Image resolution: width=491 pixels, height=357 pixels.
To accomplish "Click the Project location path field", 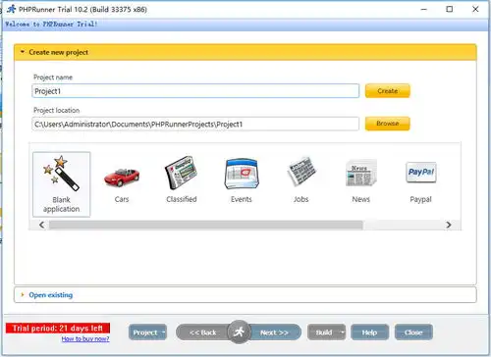I will [195, 124].
